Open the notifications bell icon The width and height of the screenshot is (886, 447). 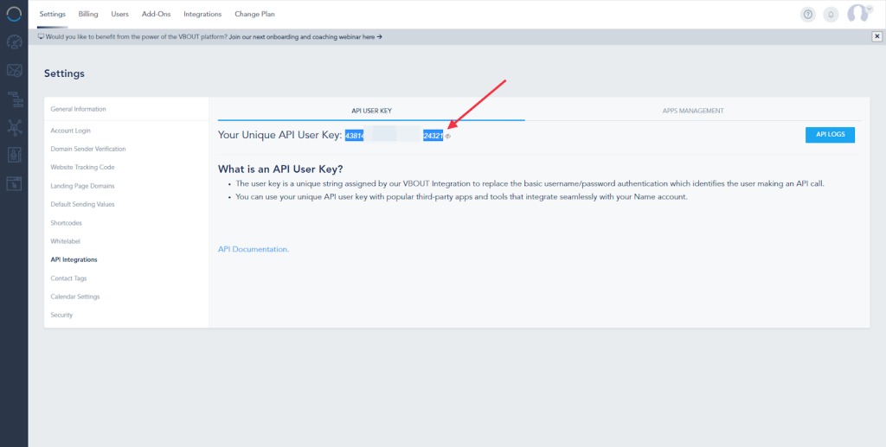tap(831, 14)
